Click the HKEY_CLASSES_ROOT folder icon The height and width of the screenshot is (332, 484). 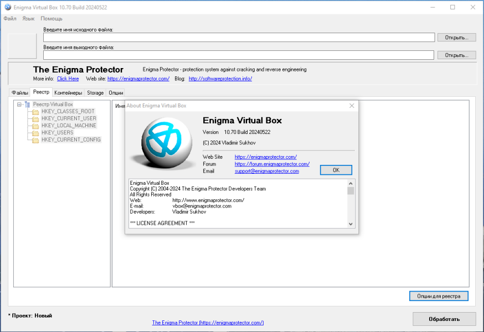point(35,112)
